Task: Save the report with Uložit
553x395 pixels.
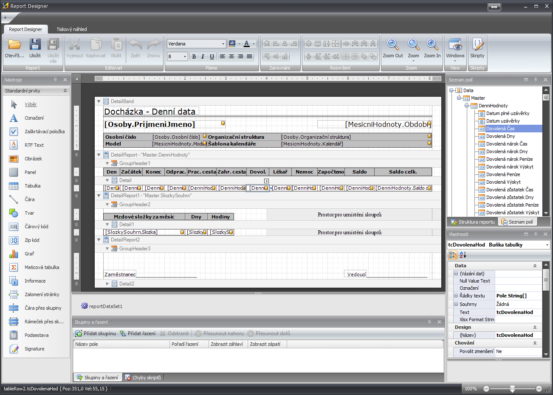Action: click(35, 48)
